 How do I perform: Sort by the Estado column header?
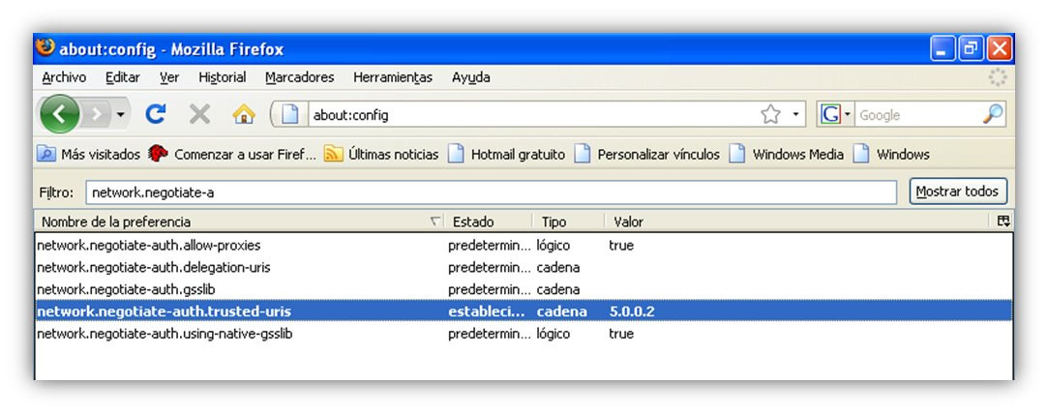(x=490, y=221)
